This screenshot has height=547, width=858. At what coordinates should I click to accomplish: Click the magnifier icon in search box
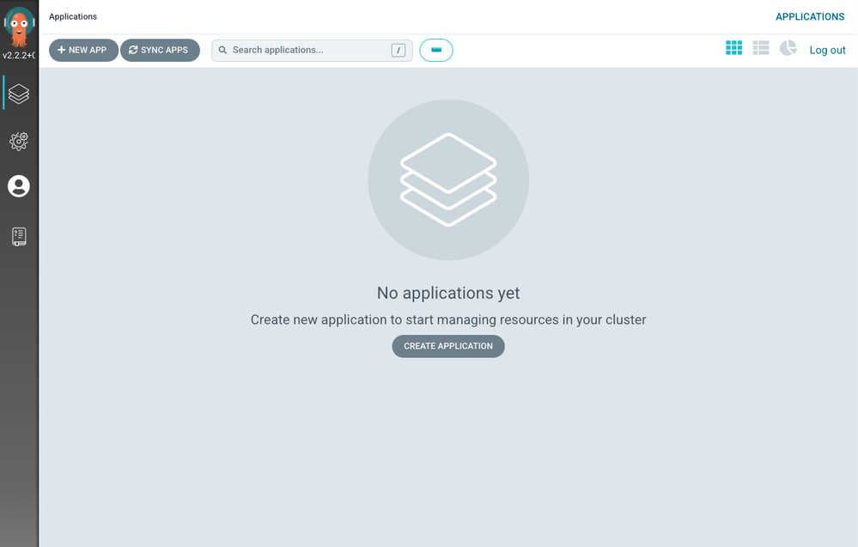point(222,51)
